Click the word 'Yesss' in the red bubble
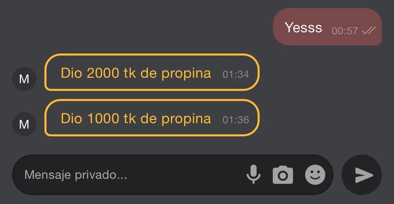The image size is (394, 204). 303,27
